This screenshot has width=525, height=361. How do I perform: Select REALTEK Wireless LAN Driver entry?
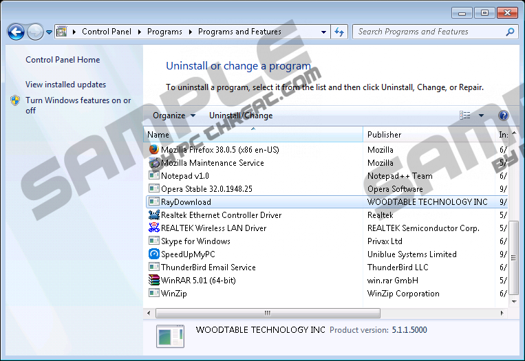point(213,228)
